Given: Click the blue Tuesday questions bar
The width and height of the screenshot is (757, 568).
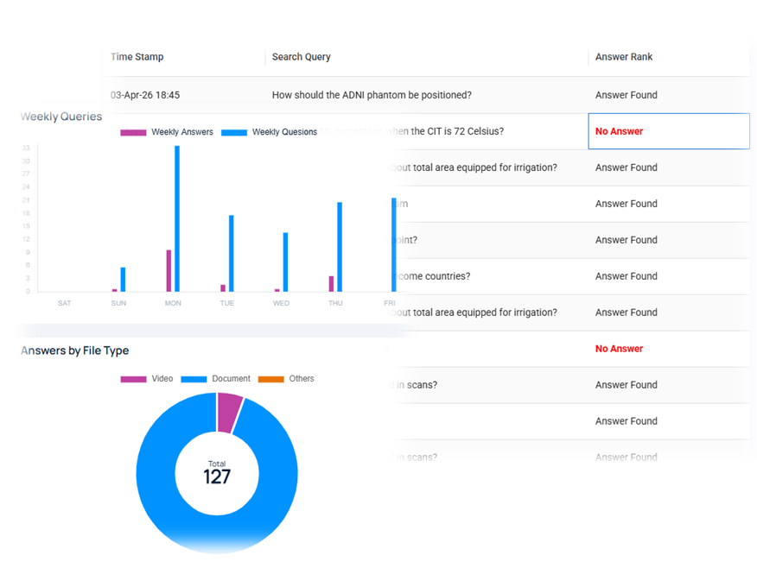Looking at the screenshot, I should pos(232,253).
